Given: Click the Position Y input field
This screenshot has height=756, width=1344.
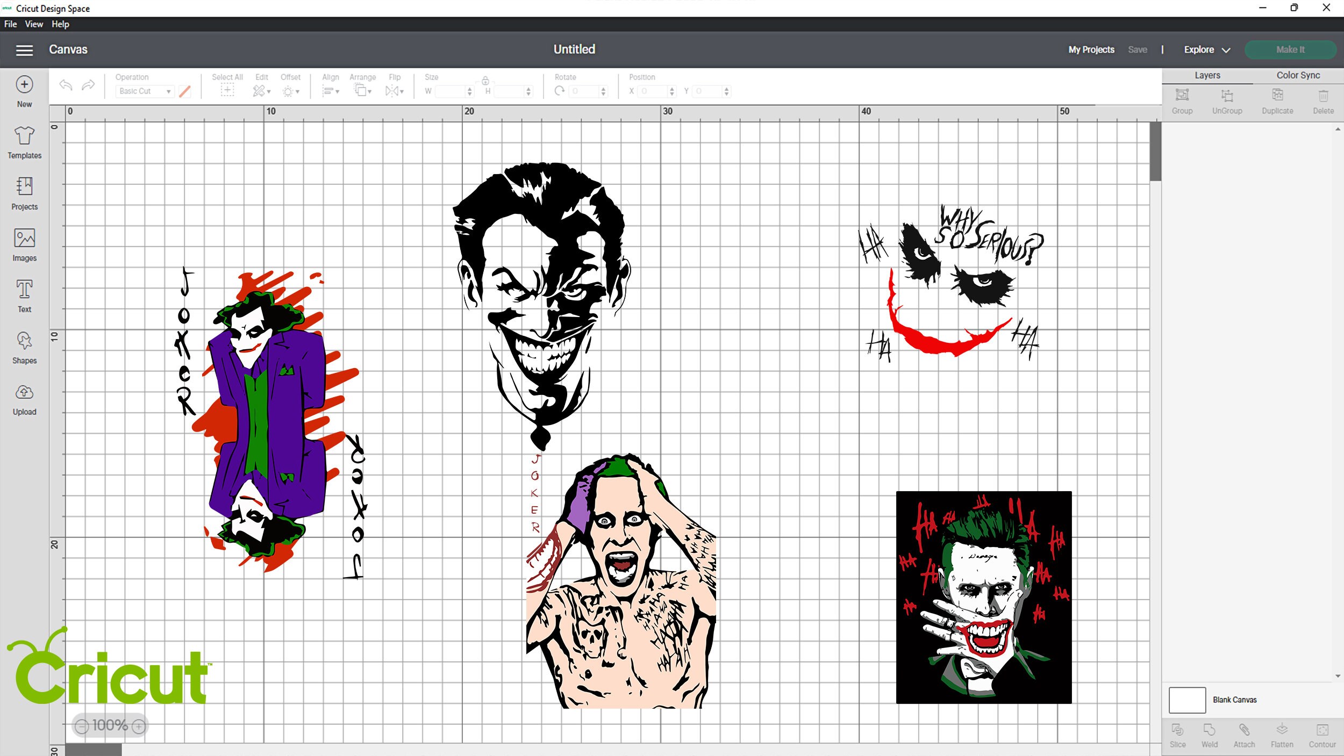Looking at the screenshot, I should [x=707, y=91].
